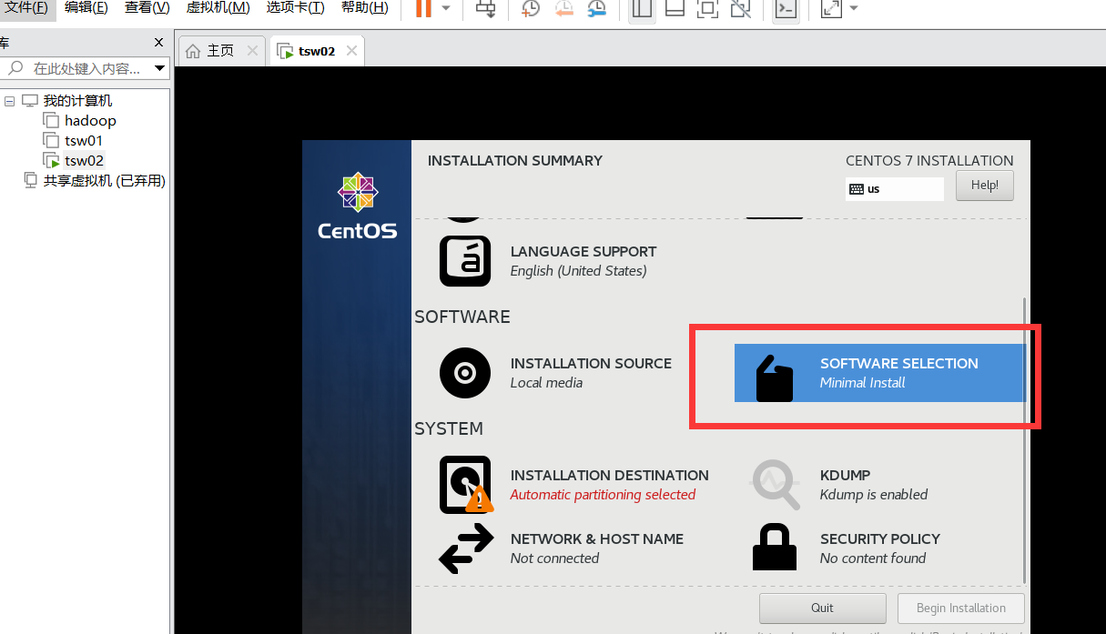Image resolution: width=1106 pixels, height=634 pixels.
Task: Click the stretch guest display icon
Action: click(831, 8)
